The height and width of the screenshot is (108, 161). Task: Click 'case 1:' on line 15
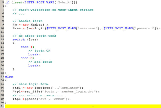tap(27, 47)
